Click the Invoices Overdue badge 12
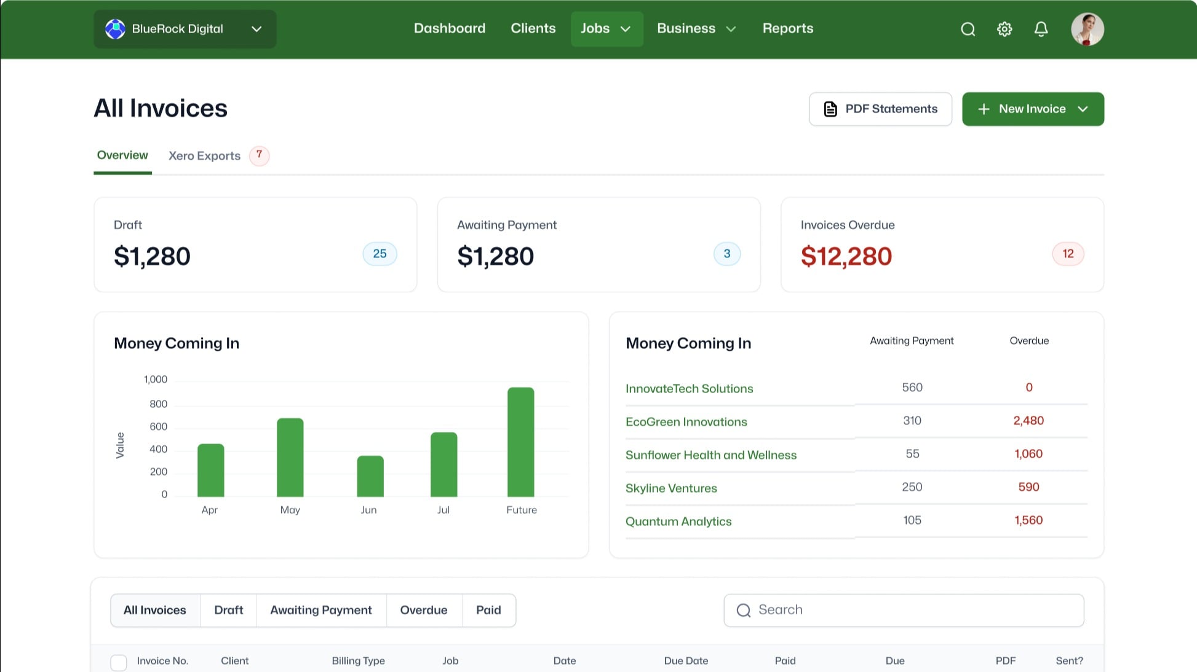Screen dimensions: 1197x672 (x=1068, y=254)
